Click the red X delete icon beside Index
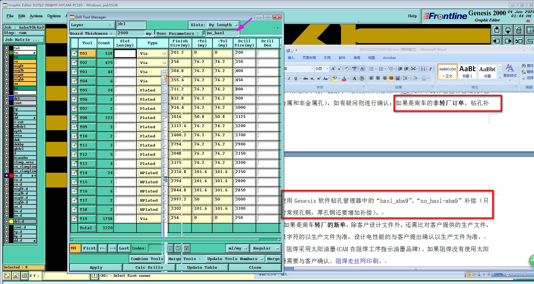 186,248
